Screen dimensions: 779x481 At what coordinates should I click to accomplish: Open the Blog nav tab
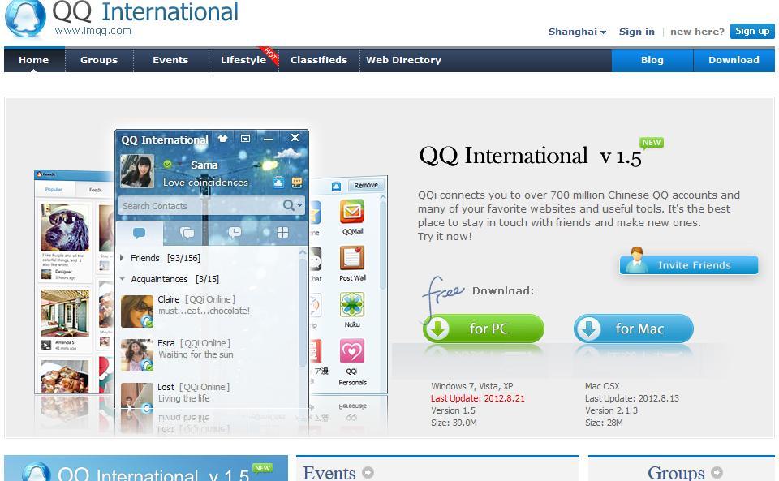point(652,60)
